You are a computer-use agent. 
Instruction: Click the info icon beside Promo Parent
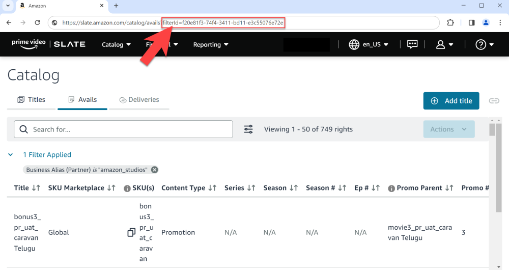[x=391, y=188]
